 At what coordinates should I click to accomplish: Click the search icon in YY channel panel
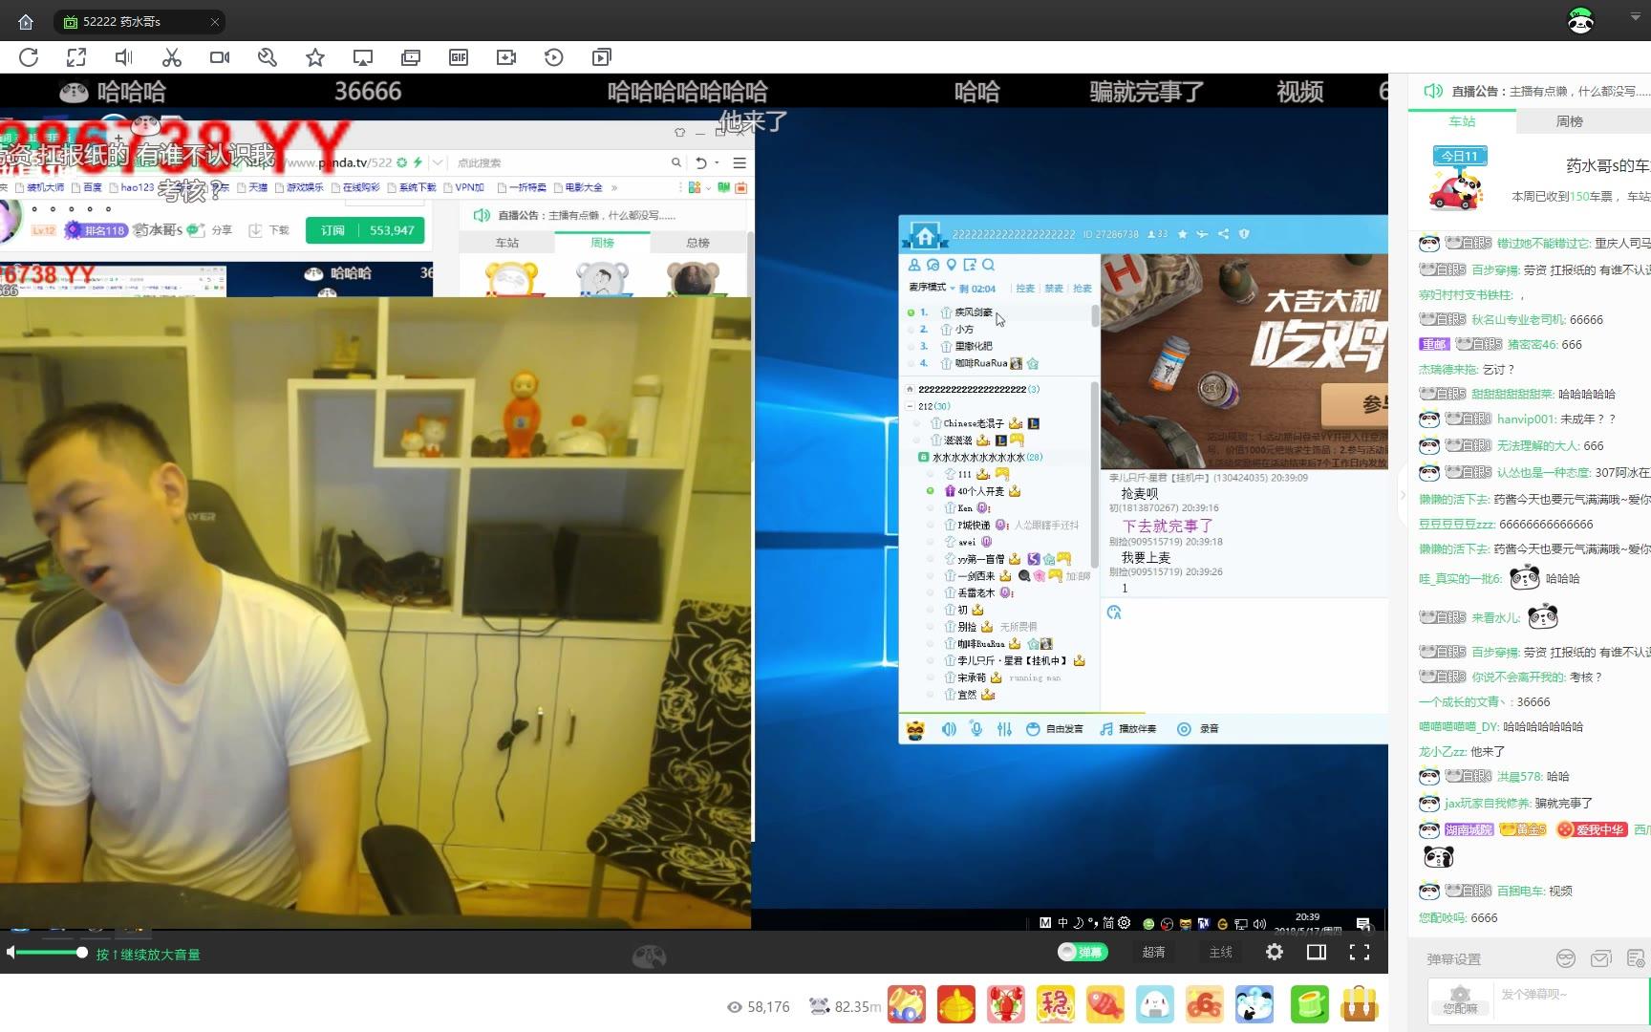(x=988, y=265)
